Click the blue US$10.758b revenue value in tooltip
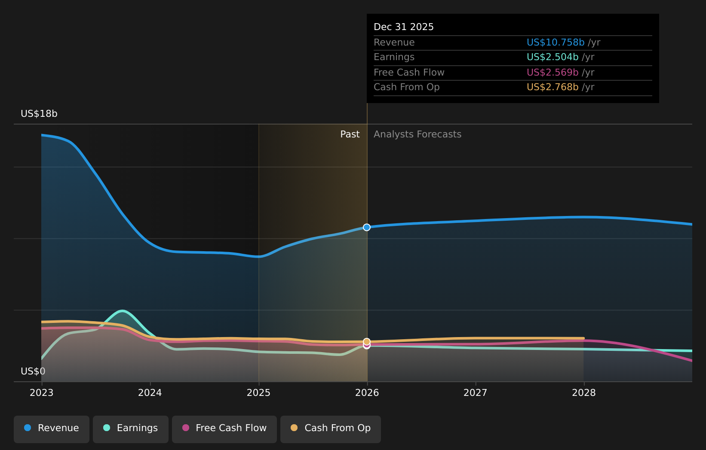 tap(555, 42)
